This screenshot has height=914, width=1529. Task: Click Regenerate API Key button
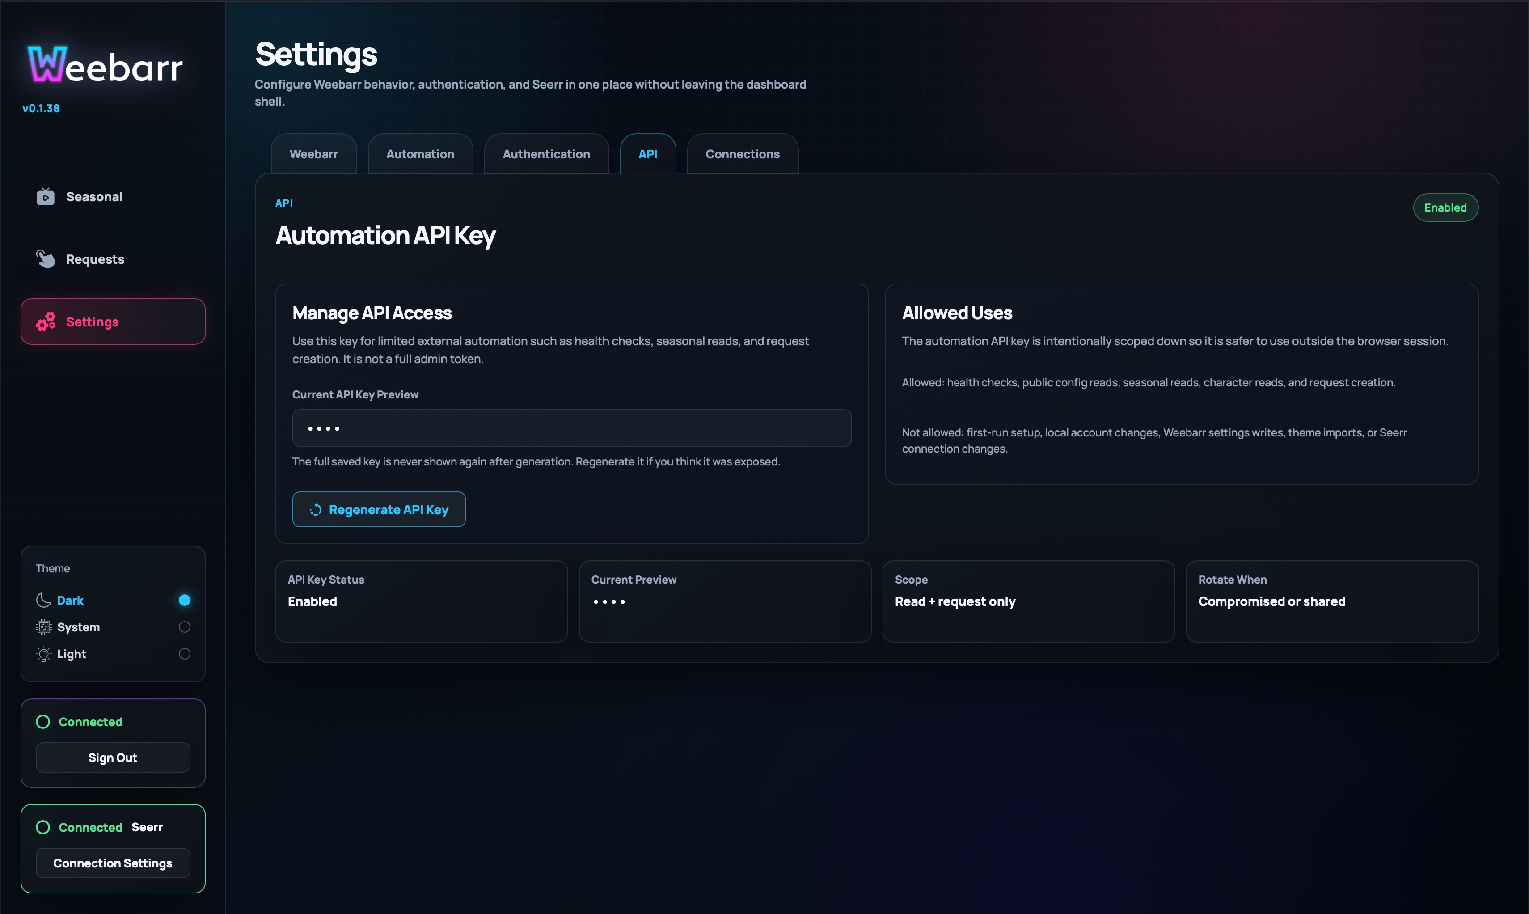(379, 509)
